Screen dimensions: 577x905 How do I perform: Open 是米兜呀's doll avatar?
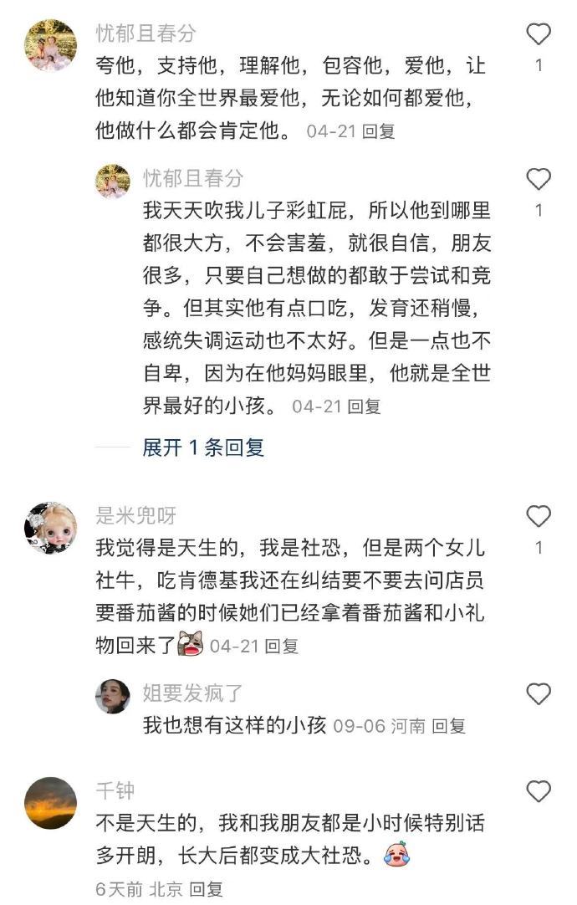[x=51, y=528]
